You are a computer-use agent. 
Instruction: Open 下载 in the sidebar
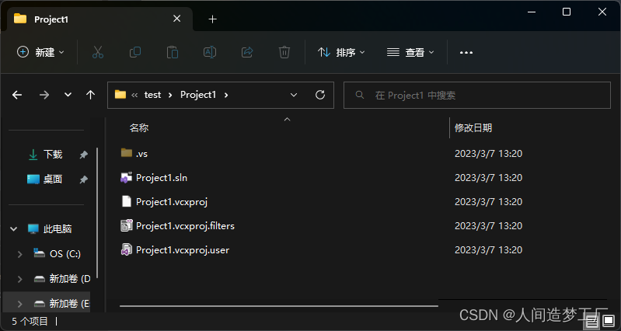53,155
